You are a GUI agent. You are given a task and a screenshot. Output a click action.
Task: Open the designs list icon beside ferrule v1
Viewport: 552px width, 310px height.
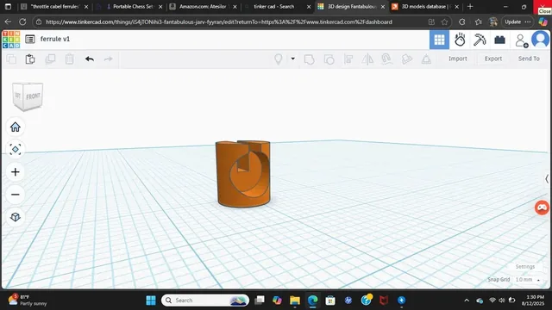pyautogui.click(x=30, y=39)
